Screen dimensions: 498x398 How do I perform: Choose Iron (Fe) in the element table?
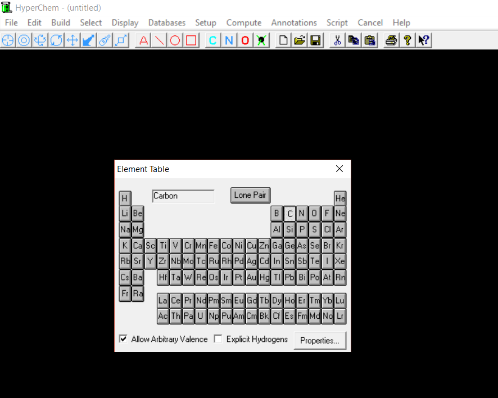coord(214,246)
